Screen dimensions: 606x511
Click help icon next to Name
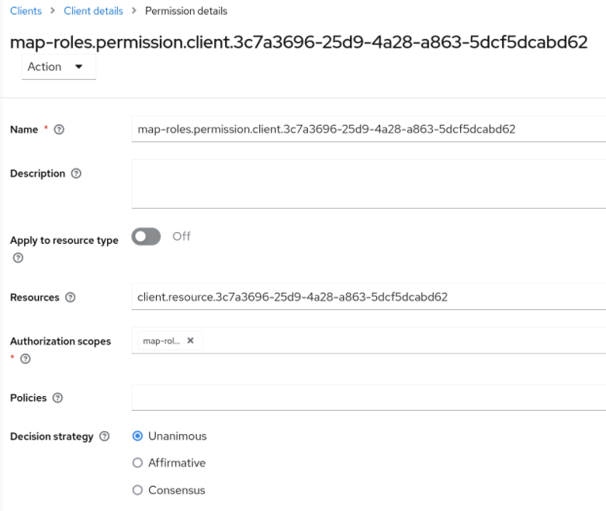[59, 130]
